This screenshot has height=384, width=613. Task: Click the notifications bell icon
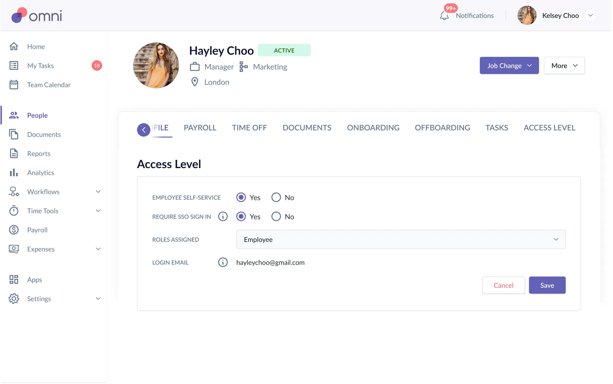444,16
